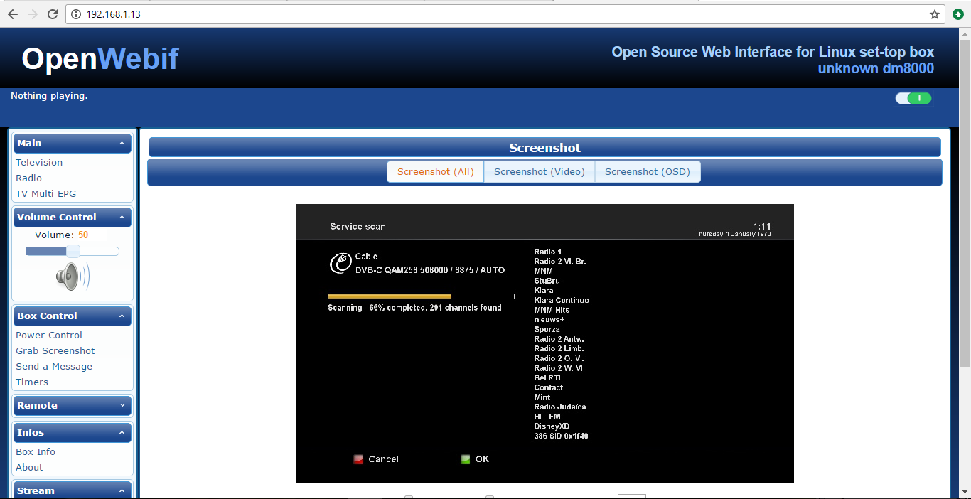The width and height of the screenshot is (971, 499).
Task: Open the About page
Action: (29, 467)
